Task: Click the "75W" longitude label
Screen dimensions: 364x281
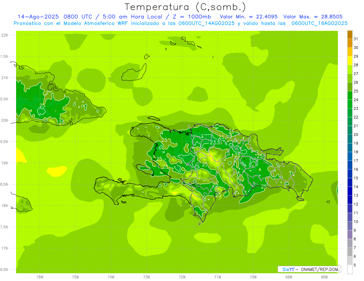Action: point(76,277)
